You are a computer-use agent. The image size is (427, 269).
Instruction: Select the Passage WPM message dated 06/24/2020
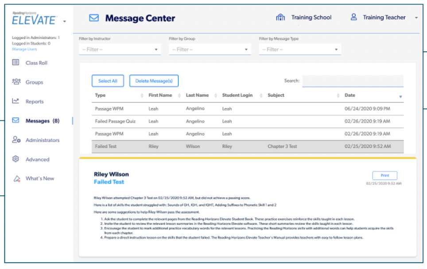click(x=248, y=109)
